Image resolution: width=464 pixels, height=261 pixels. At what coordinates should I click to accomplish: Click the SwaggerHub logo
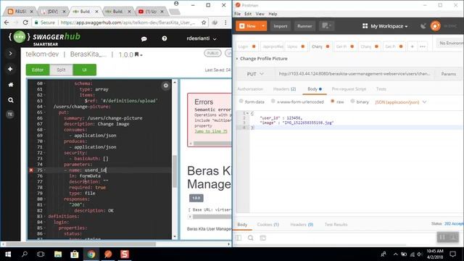[x=44, y=38]
